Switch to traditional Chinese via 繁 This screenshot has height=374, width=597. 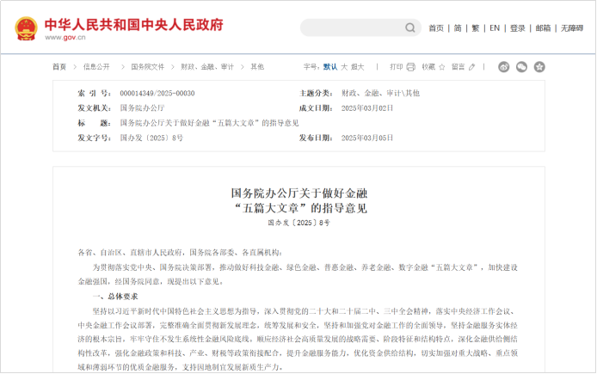coord(476,28)
